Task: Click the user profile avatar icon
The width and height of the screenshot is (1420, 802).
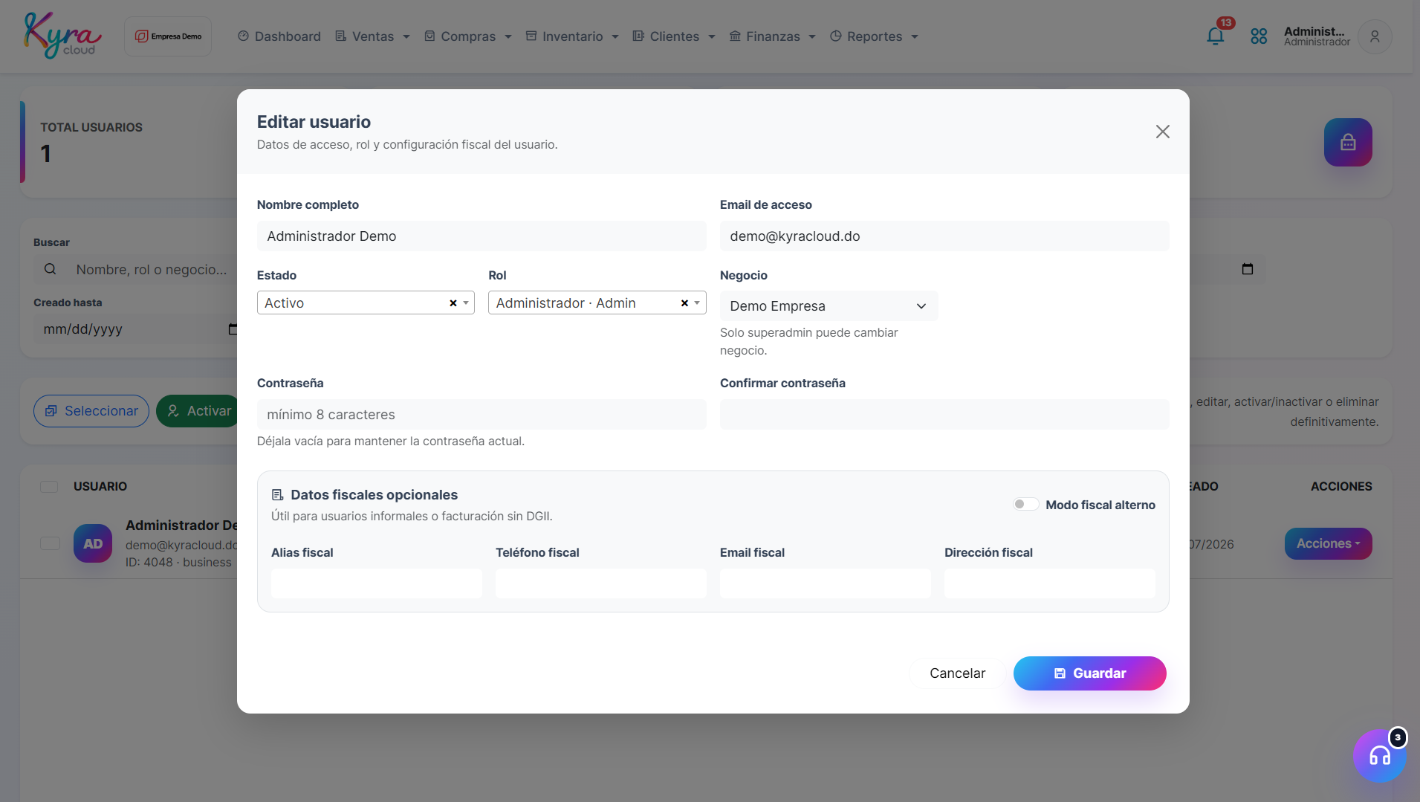Action: pos(1375,36)
